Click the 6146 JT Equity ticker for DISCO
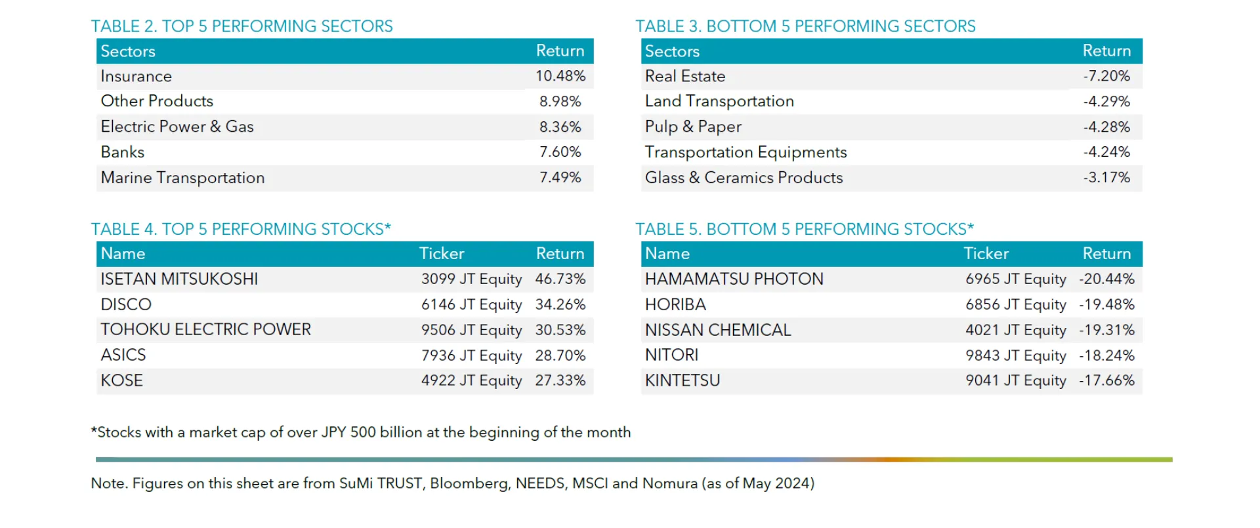The height and width of the screenshot is (528, 1260). point(471,304)
